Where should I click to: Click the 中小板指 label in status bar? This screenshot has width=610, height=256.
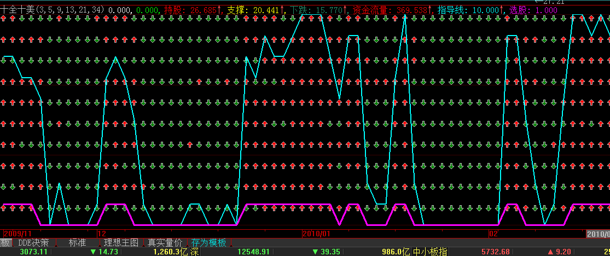(x=429, y=252)
